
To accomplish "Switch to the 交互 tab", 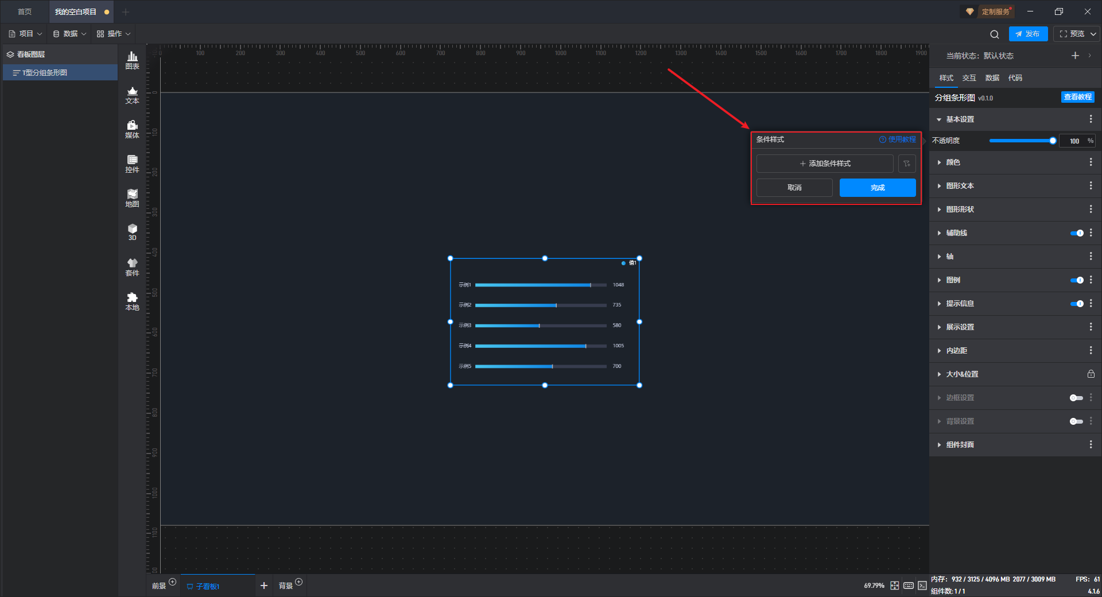I will (x=969, y=78).
